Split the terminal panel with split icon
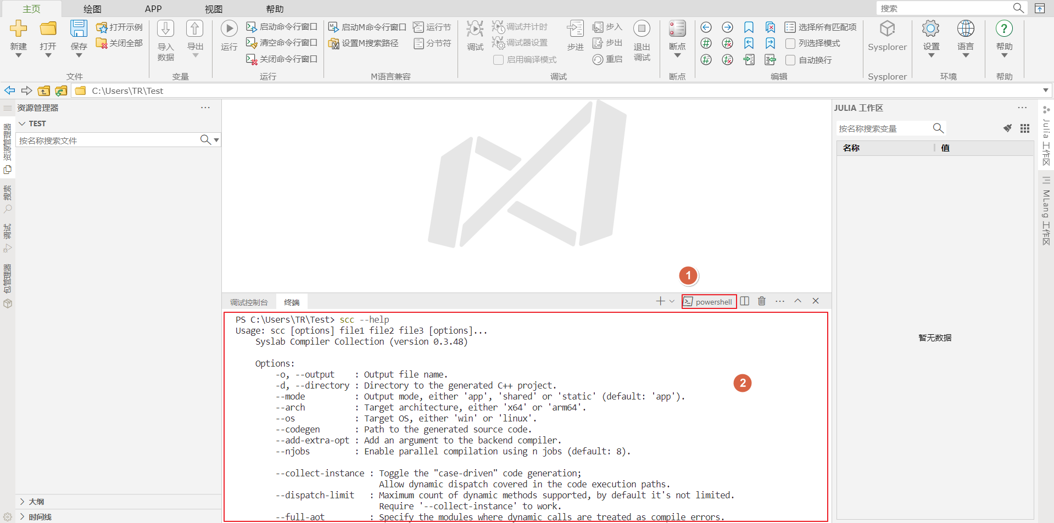 [745, 301]
